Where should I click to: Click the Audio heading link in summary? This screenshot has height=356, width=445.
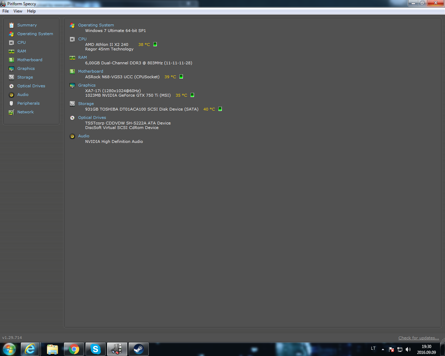[84, 136]
